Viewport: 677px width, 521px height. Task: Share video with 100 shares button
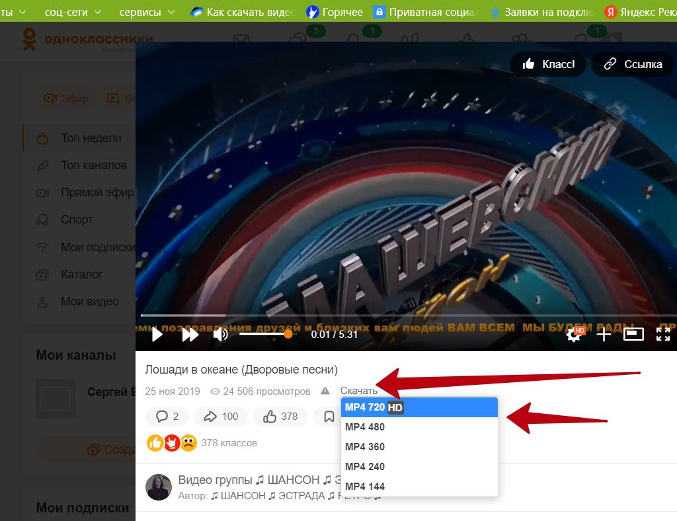(x=221, y=417)
